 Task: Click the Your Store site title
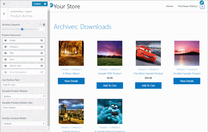[67, 6]
